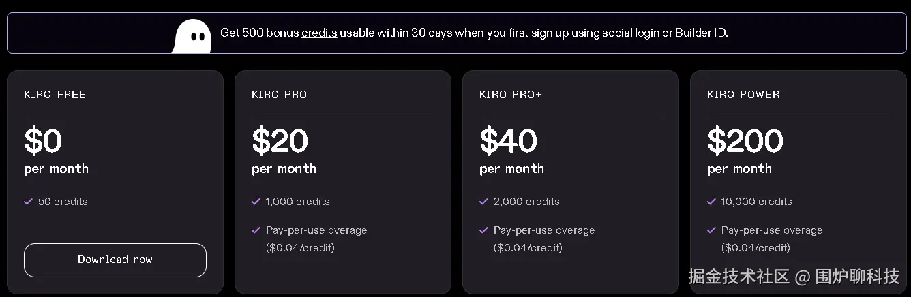Screen dimensions: 911x297
Task: Click the Download now button
Action: point(115,260)
